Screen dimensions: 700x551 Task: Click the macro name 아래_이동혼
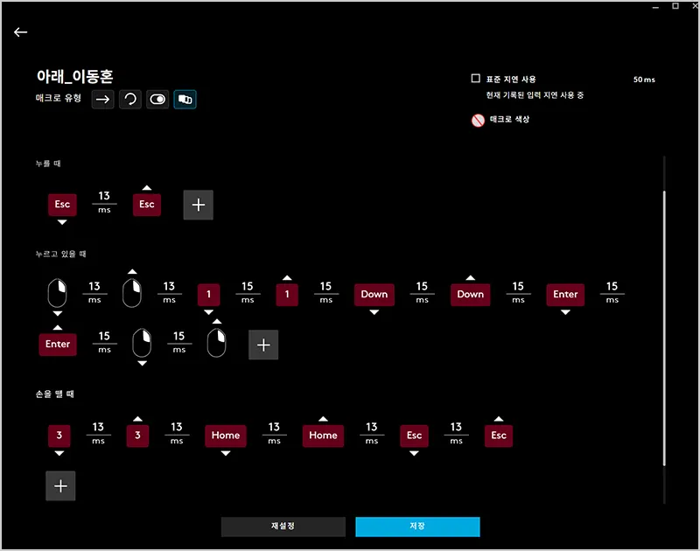pyautogui.click(x=74, y=77)
